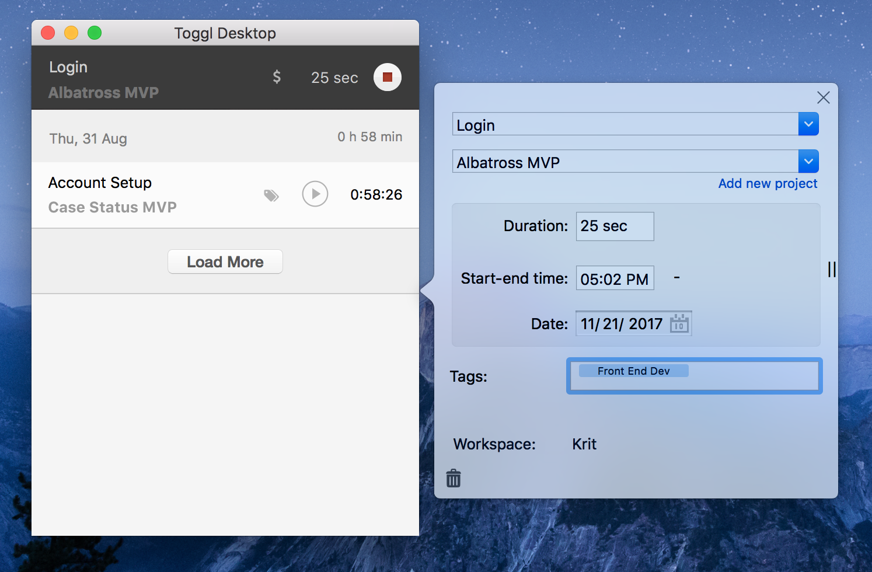Select the Front End Dev tag
Screen dimensions: 872x572
tap(634, 371)
